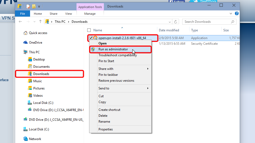Select Downloads folder in navigation pane
255x143 pixels.
click(x=41, y=74)
